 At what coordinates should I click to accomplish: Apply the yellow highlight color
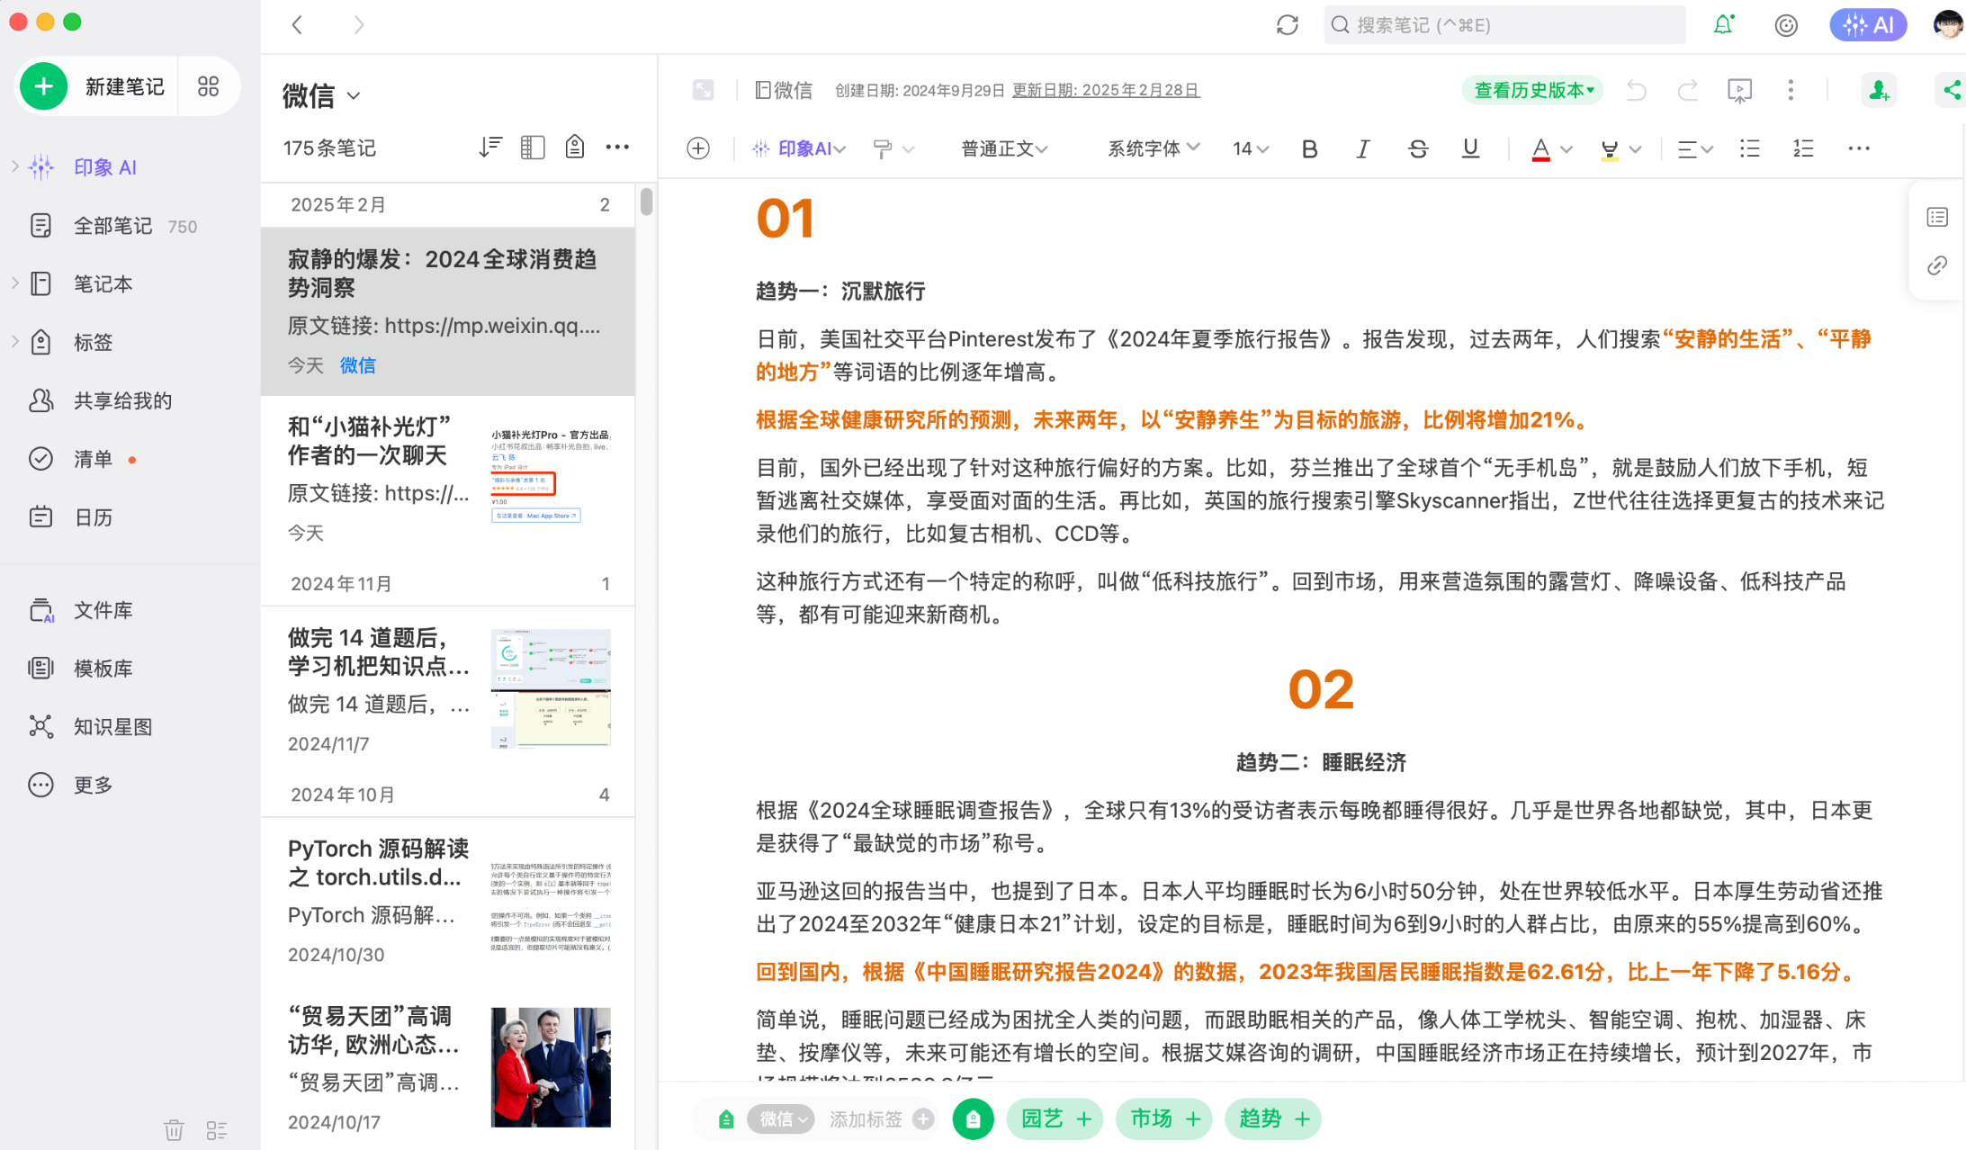pyautogui.click(x=1609, y=149)
